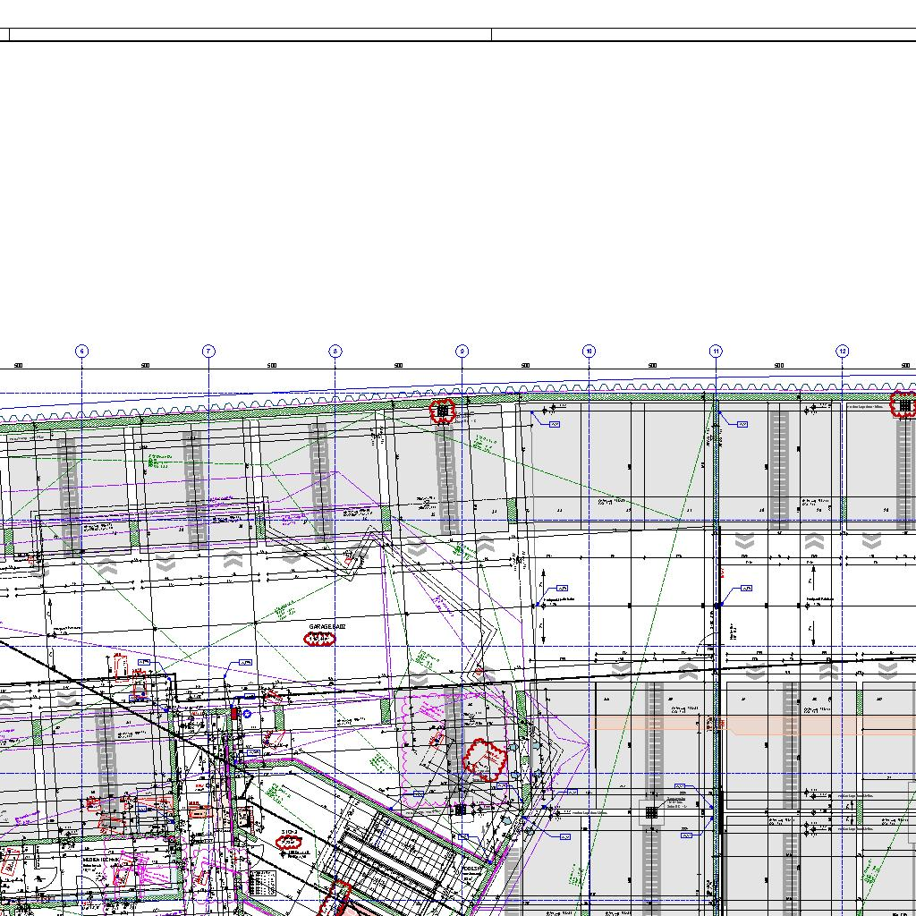Click the blue callout tag near axis 11 middle
The width and height of the screenshot is (916, 916).
[746, 588]
